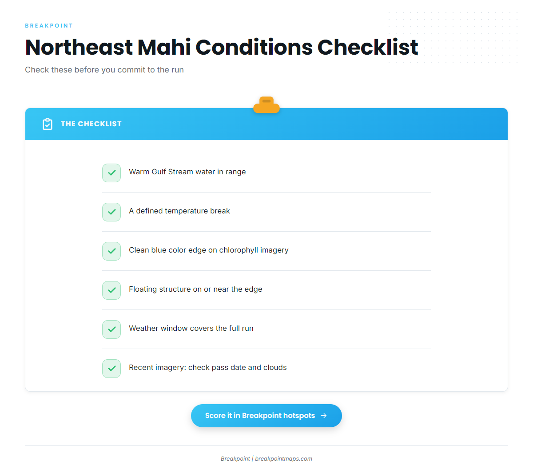Open the breakpointmaps.com footer link
Image resolution: width=533 pixels, height=474 pixels.
point(283,459)
